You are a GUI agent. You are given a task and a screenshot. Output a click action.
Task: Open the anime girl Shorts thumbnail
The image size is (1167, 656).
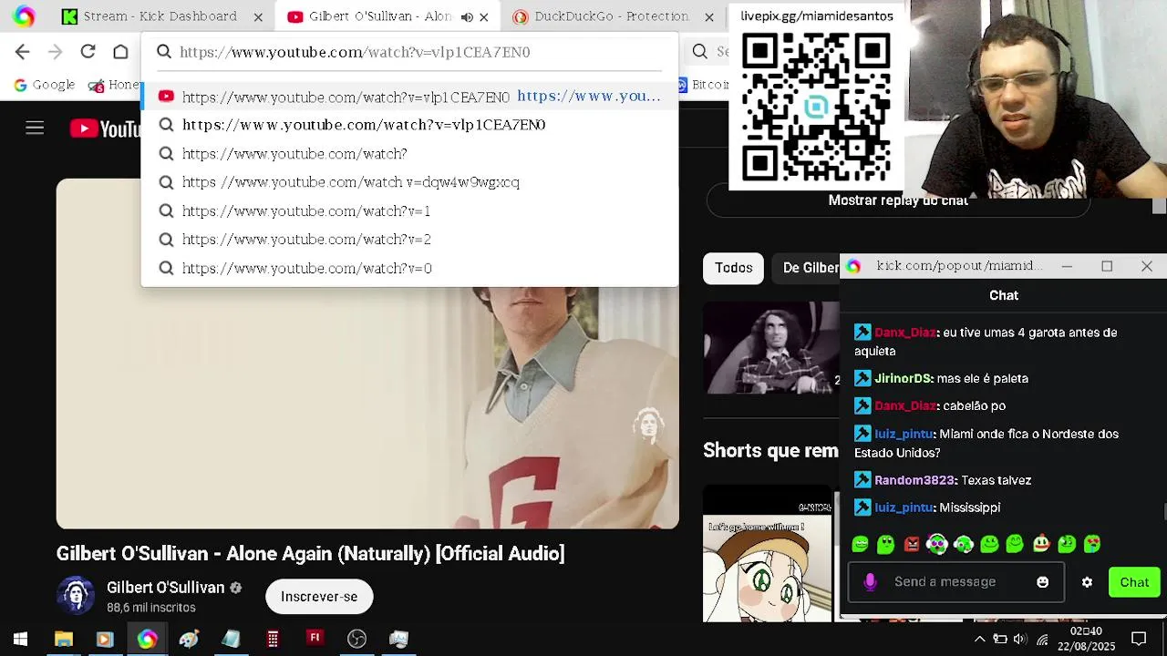click(x=768, y=556)
